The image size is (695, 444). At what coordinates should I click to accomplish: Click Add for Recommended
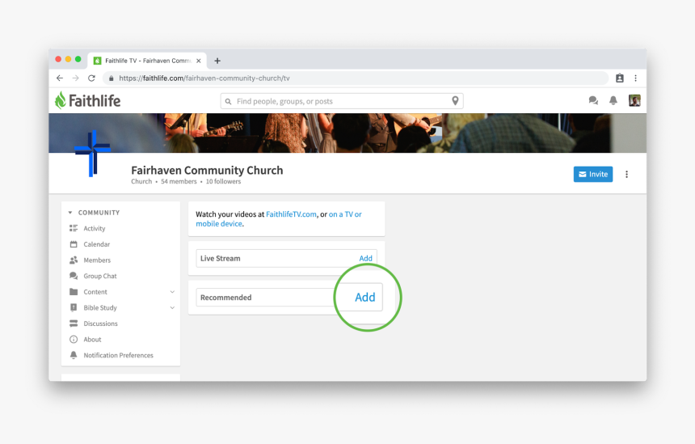(x=365, y=297)
